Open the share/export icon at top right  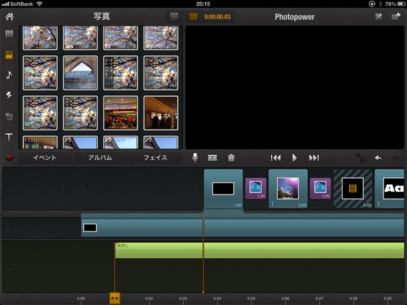click(x=397, y=17)
